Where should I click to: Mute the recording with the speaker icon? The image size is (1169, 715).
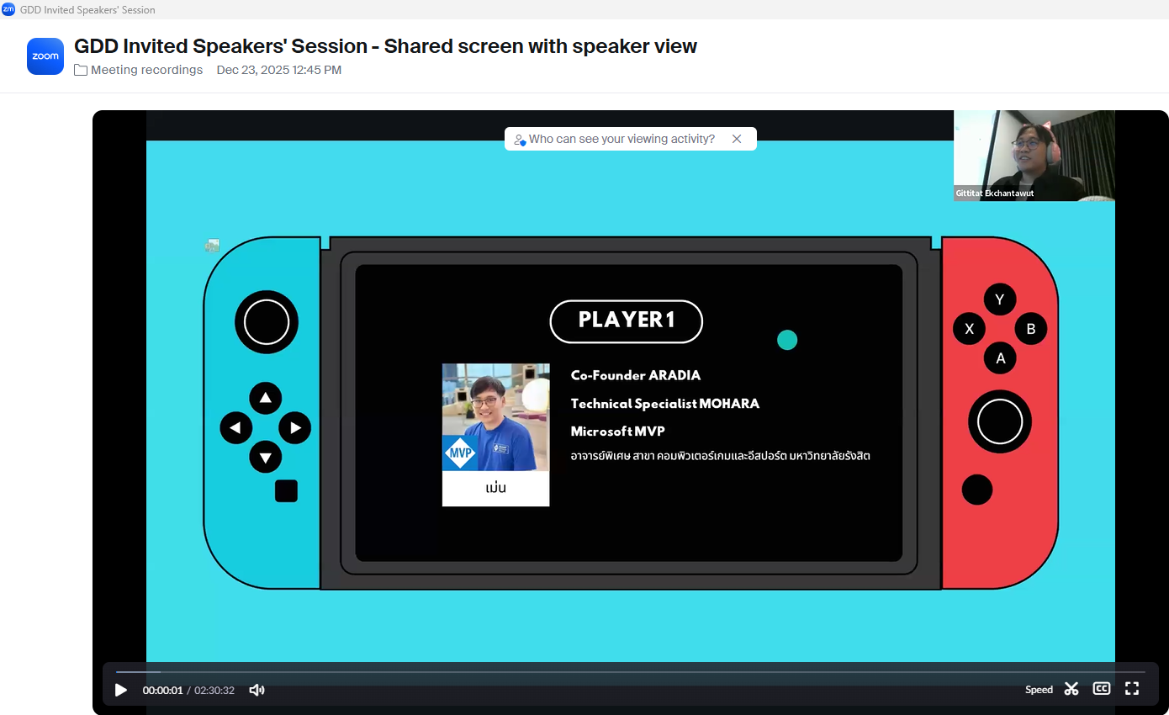257,690
